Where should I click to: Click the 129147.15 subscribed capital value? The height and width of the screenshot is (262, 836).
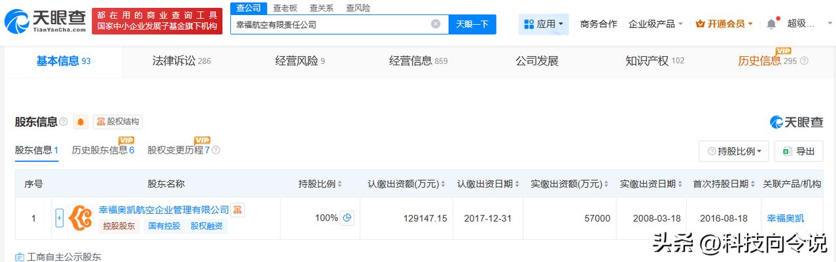click(x=425, y=218)
